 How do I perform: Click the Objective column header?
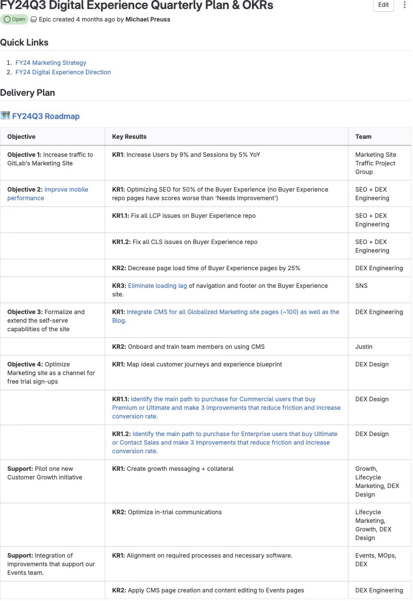click(21, 137)
